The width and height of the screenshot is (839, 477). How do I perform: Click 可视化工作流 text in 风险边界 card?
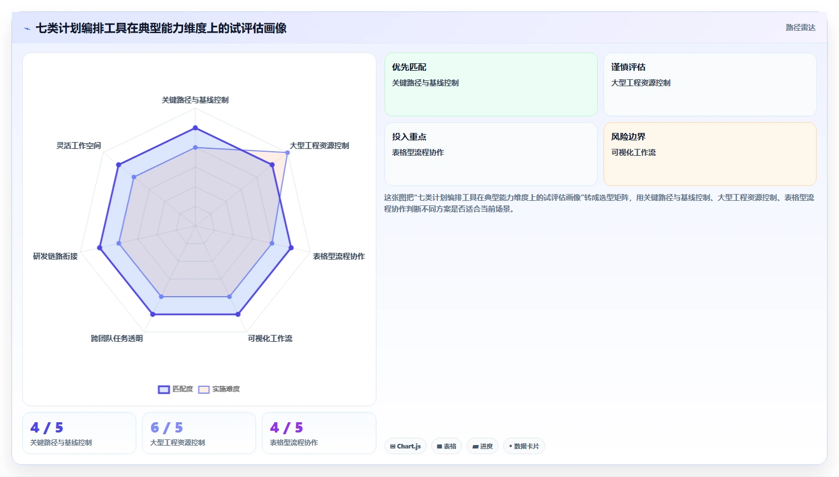[x=634, y=152]
